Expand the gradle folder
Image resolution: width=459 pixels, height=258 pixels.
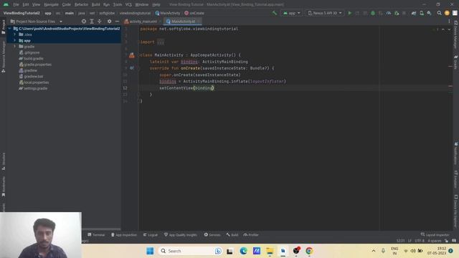(14, 47)
